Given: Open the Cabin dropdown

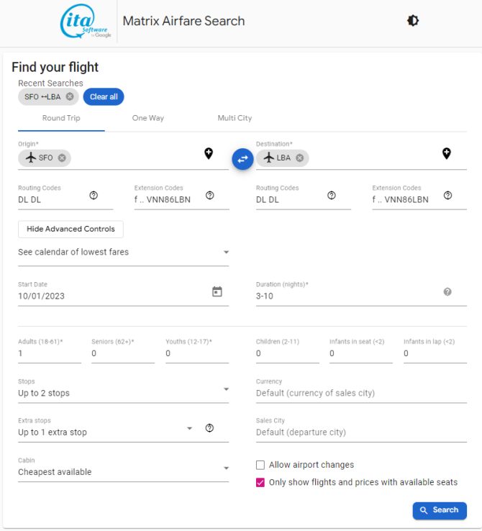Looking at the screenshot, I should tap(124, 468).
